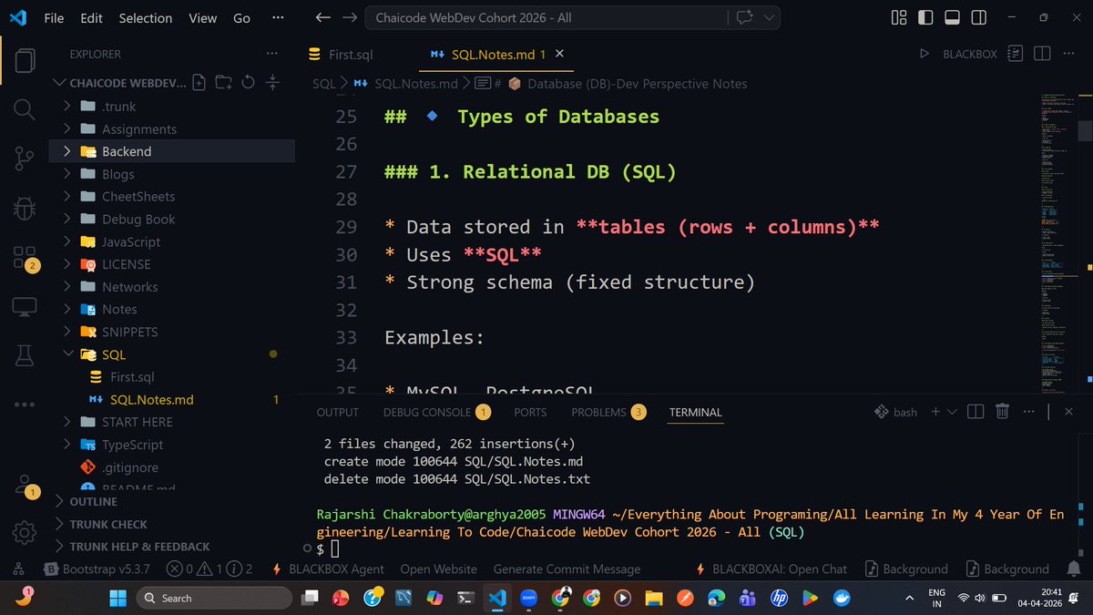Toggle bottom panel visibility
This screenshot has height=615, width=1093.
(x=952, y=17)
